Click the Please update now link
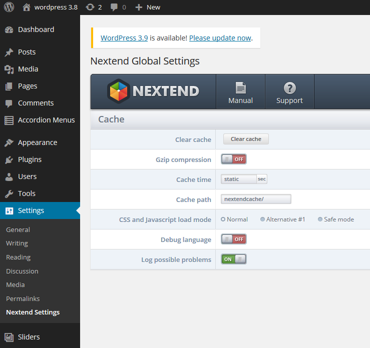 pos(220,38)
